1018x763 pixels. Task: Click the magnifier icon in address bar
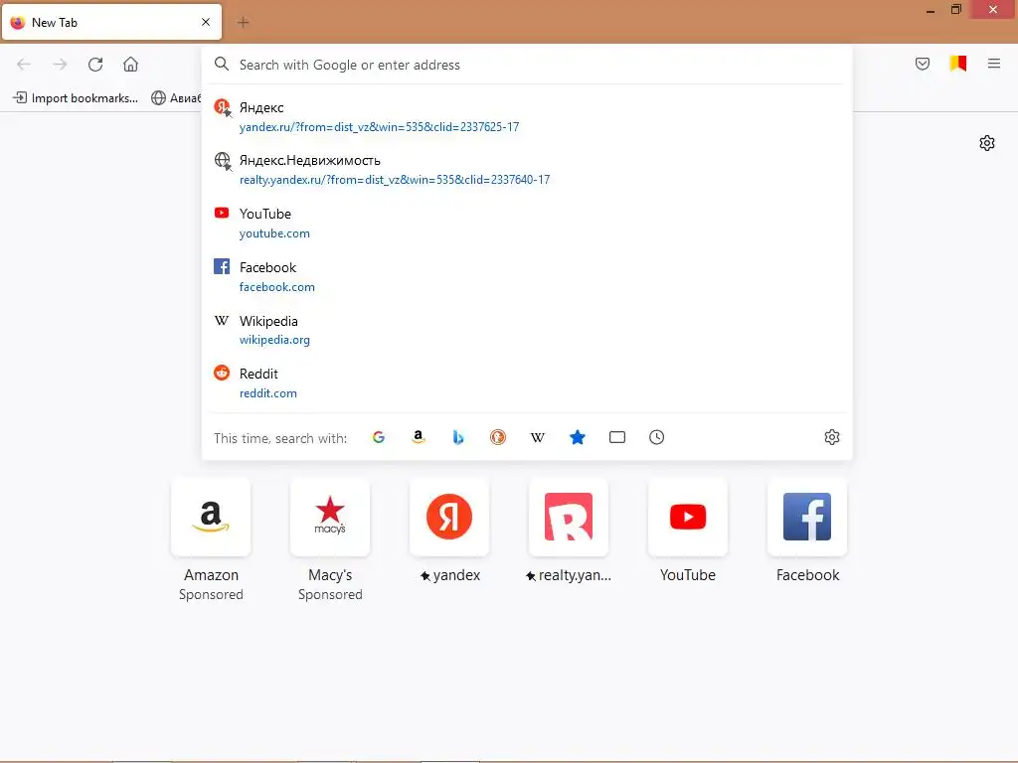[x=222, y=64]
